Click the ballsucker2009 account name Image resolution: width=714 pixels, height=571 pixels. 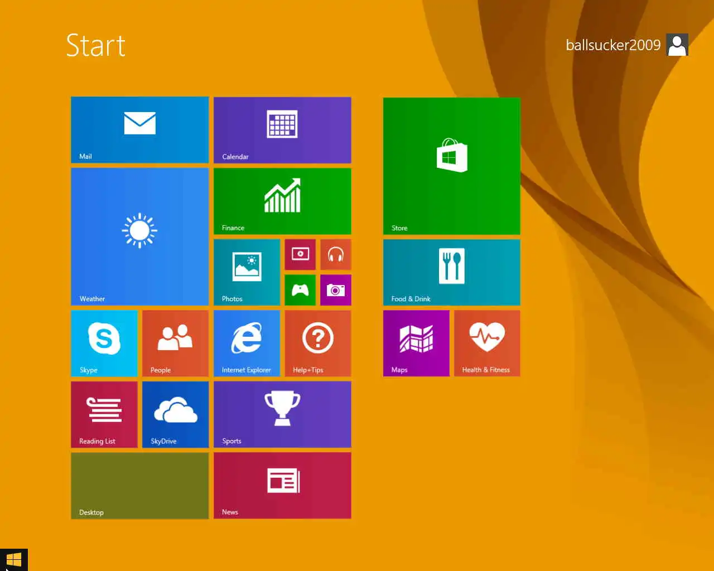(x=613, y=45)
